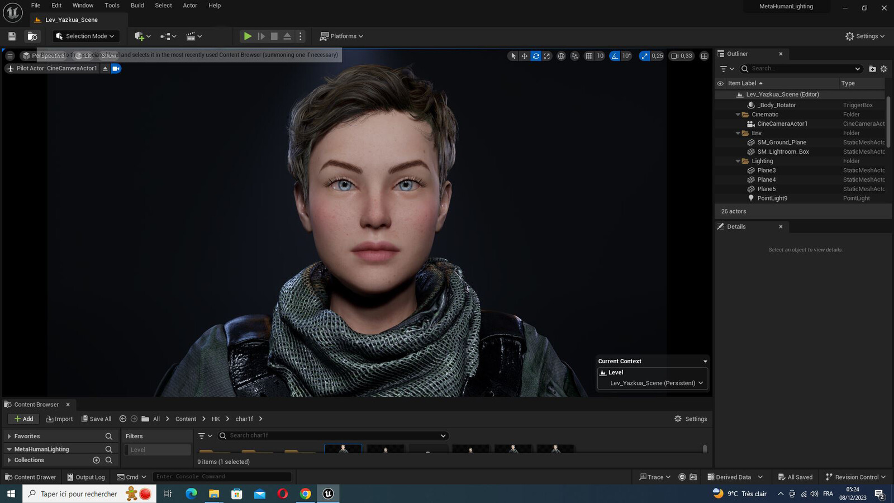The width and height of the screenshot is (894, 503).
Task: Save the current level with the disk icon
Action: click(12, 36)
